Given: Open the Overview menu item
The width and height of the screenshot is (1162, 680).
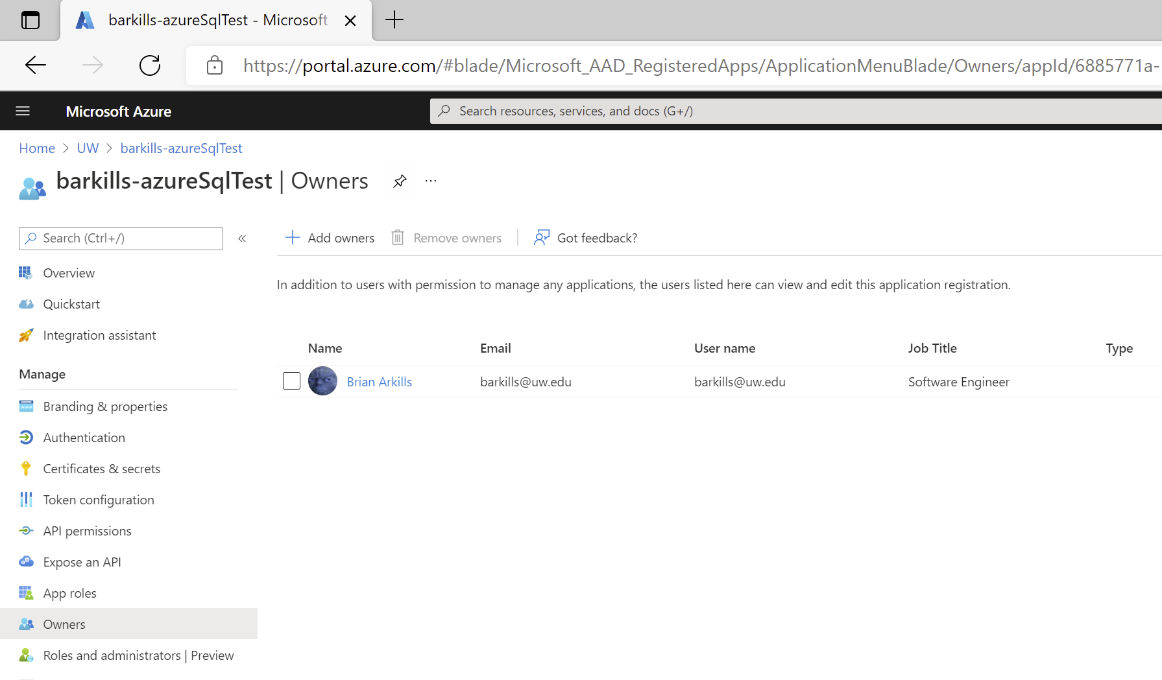Looking at the screenshot, I should pyautogui.click(x=69, y=273).
